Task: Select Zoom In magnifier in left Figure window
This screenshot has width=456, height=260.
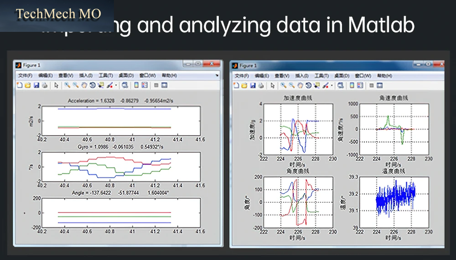Action: (x=67, y=85)
